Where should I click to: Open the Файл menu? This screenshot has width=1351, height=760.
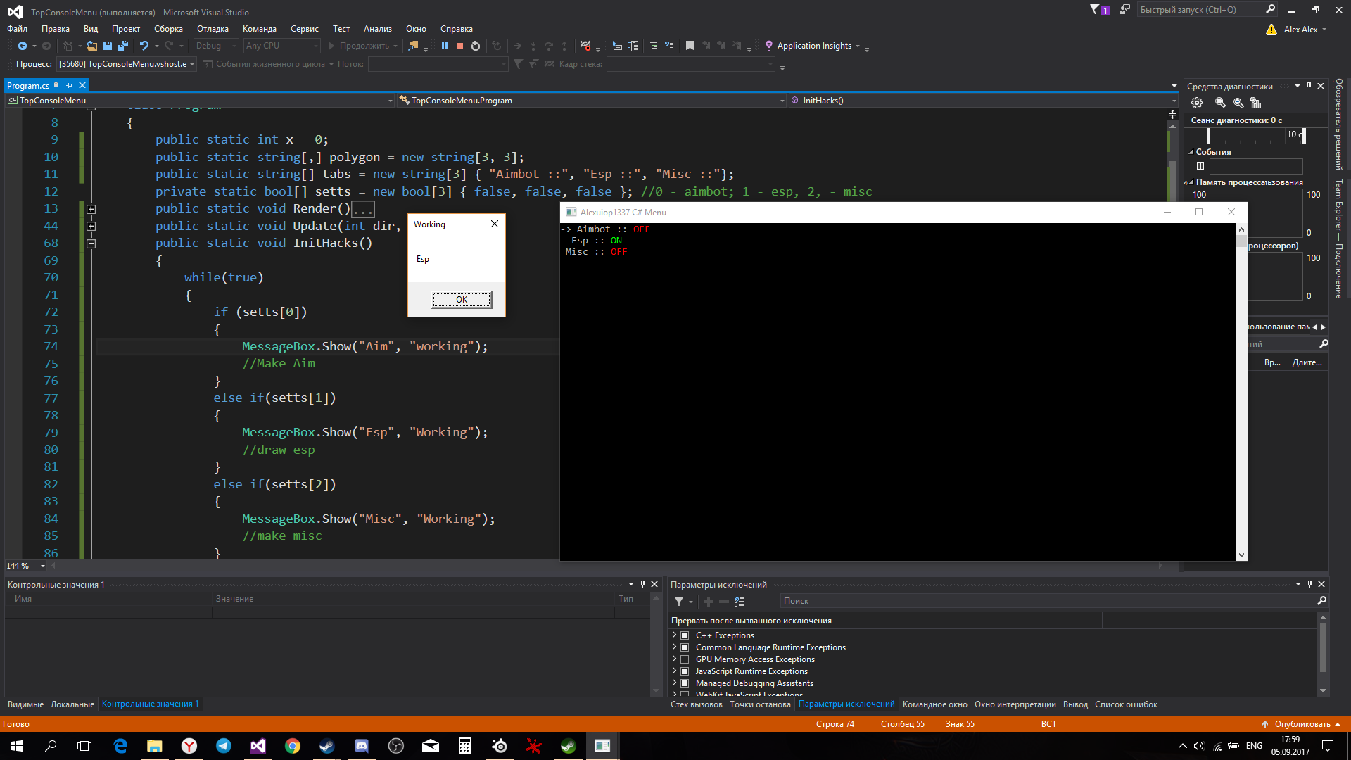click(18, 29)
